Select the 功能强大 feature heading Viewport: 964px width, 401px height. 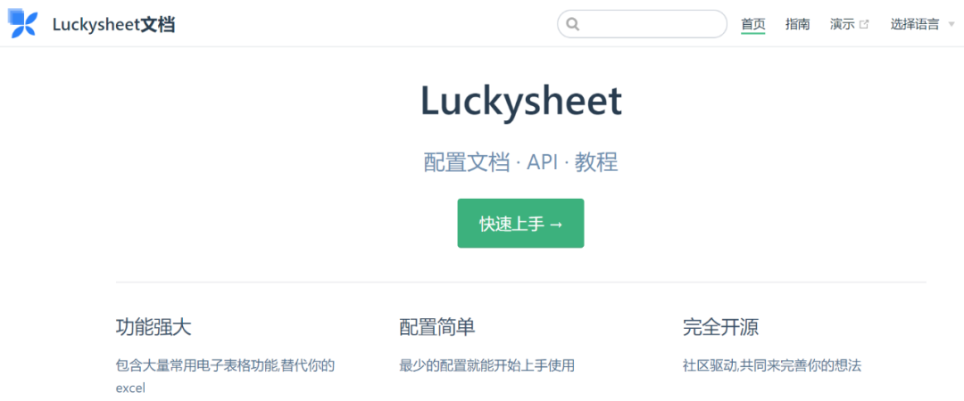pos(154,327)
